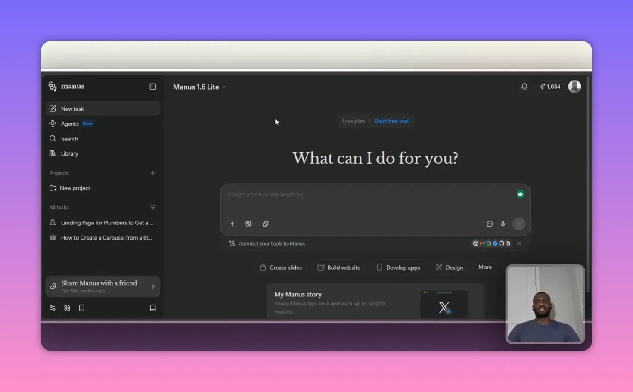
Task: Open the connectors icon in the input toolbar
Action: (248, 224)
